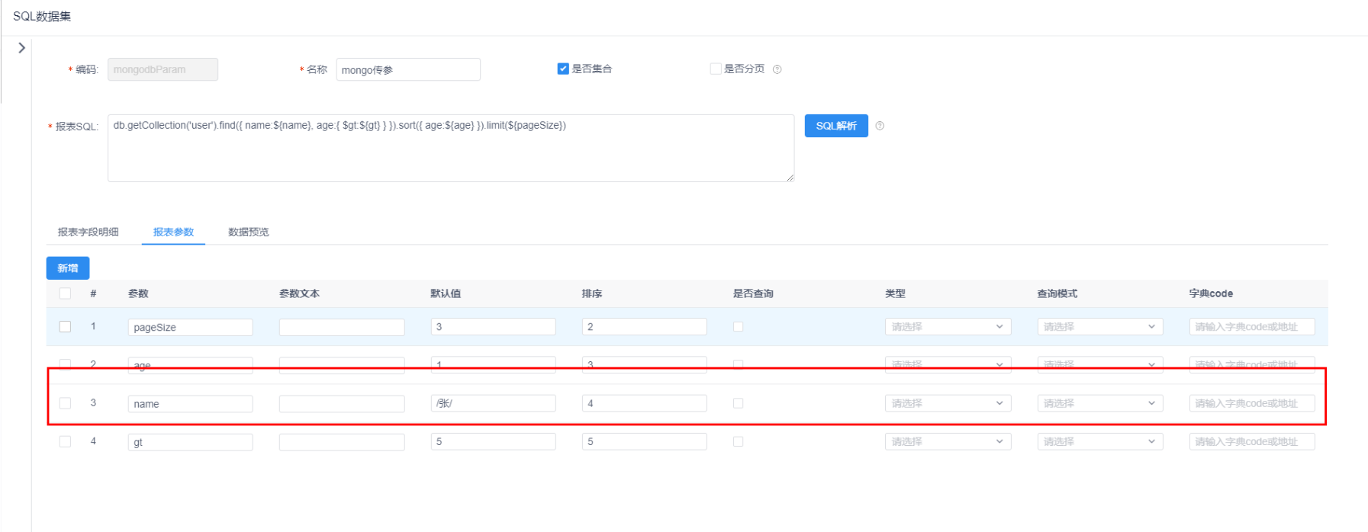Viewport: 1368px width, 532px height.
Task: Select the 报表参数 tab
Action: click(x=173, y=232)
